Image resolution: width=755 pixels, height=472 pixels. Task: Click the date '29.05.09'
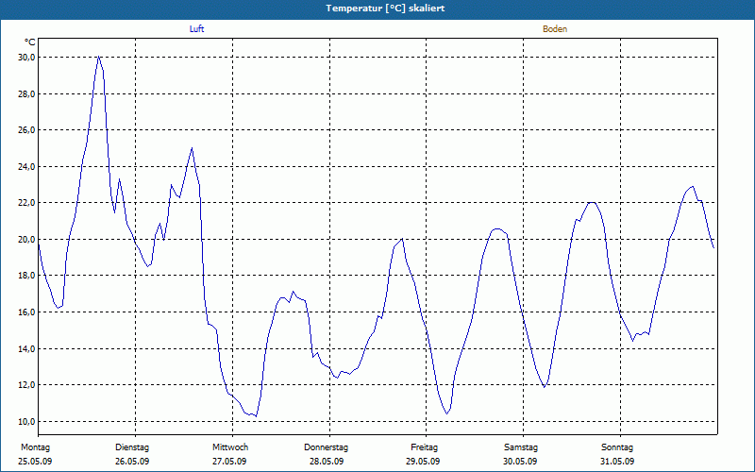423,462
